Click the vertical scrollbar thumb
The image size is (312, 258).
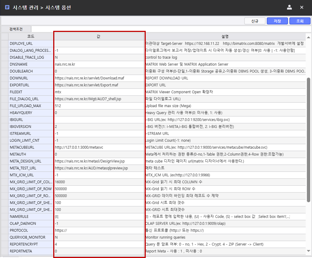click(x=308, y=139)
